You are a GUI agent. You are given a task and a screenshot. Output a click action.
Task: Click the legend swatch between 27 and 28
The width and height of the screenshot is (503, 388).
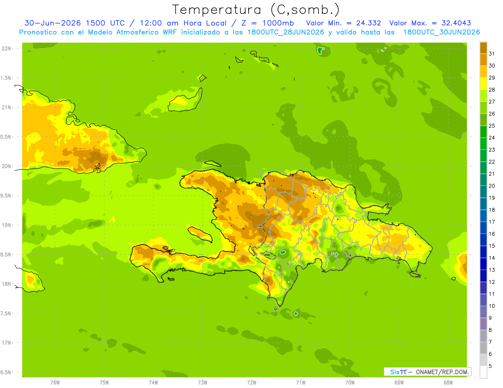(483, 95)
